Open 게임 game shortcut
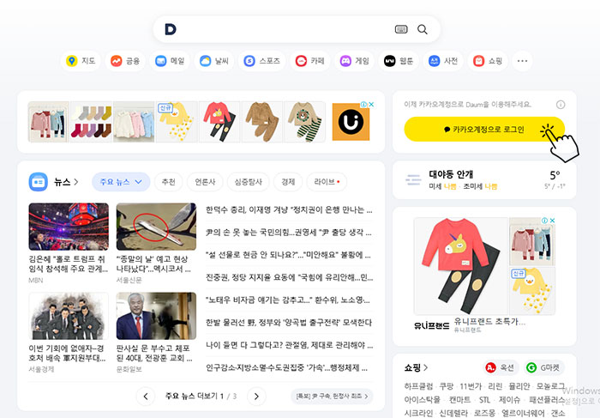The image size is (600, 418). pyautogui.click(x=354, y=61)
